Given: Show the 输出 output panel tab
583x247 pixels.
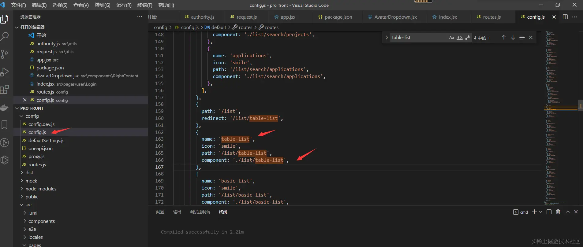Looking at the screenshot, I should pos(177,212).
